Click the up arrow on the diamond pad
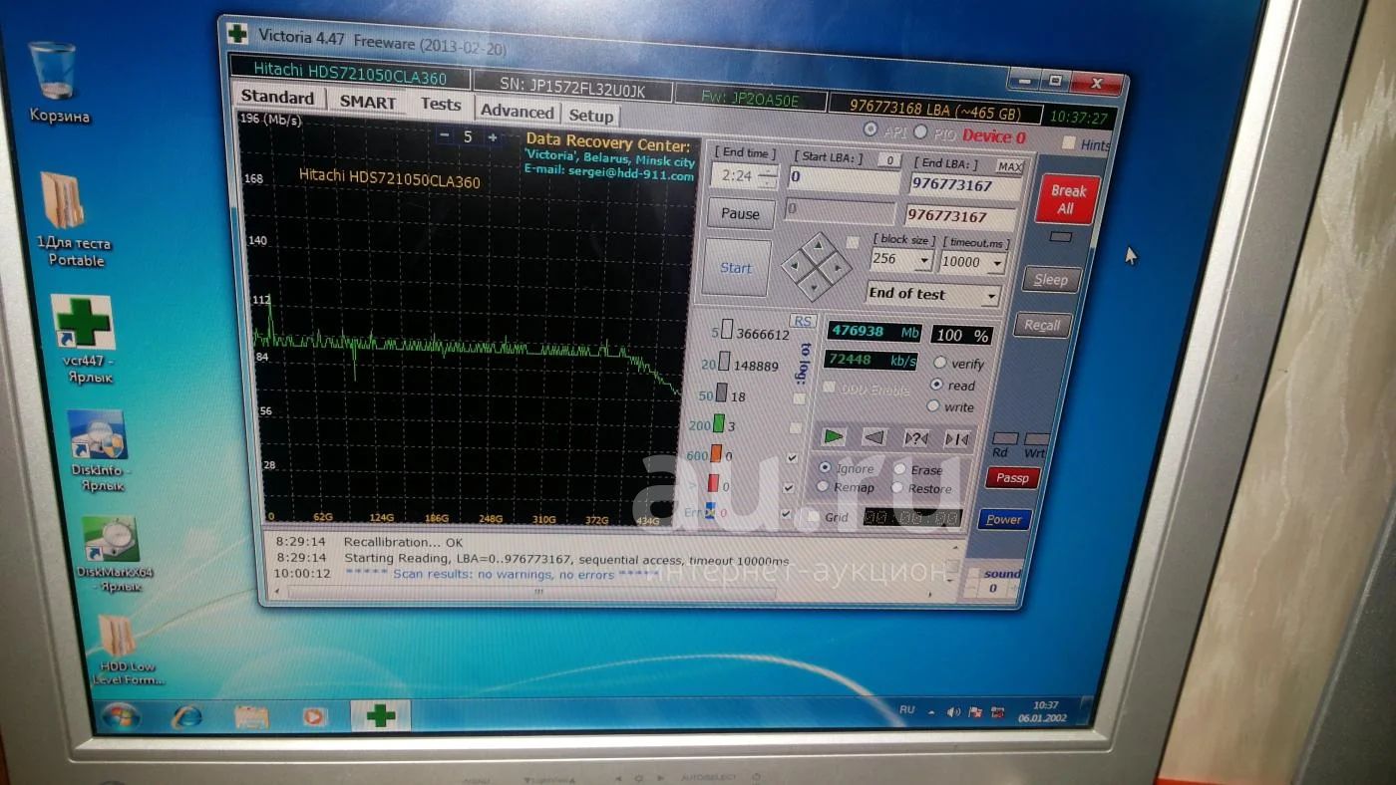The width and height of the screenshot is (1396, 785). (x=818, y=245)
